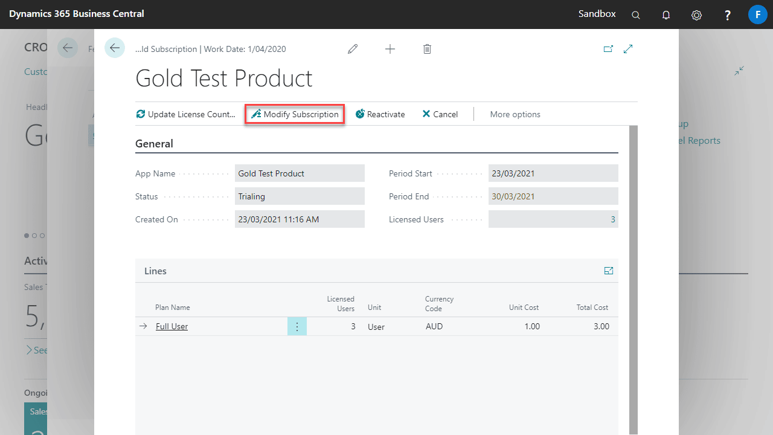Viewport: 773px width, 435px height.
Task: Click the Dynamics 365 Business Central title
Action: point(77,13)
